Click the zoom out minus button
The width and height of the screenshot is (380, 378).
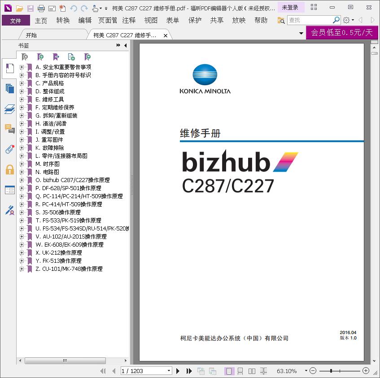[313, 371]
